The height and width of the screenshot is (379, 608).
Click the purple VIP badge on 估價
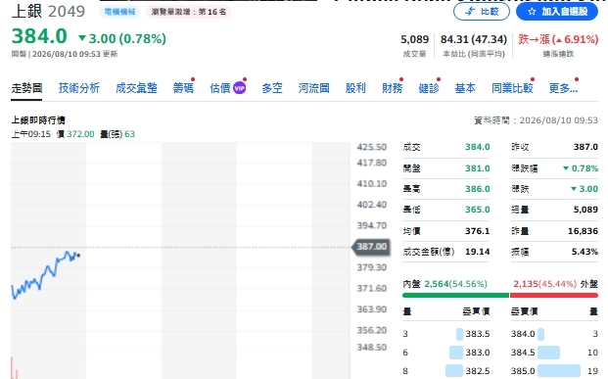click(x=239, y=88)
